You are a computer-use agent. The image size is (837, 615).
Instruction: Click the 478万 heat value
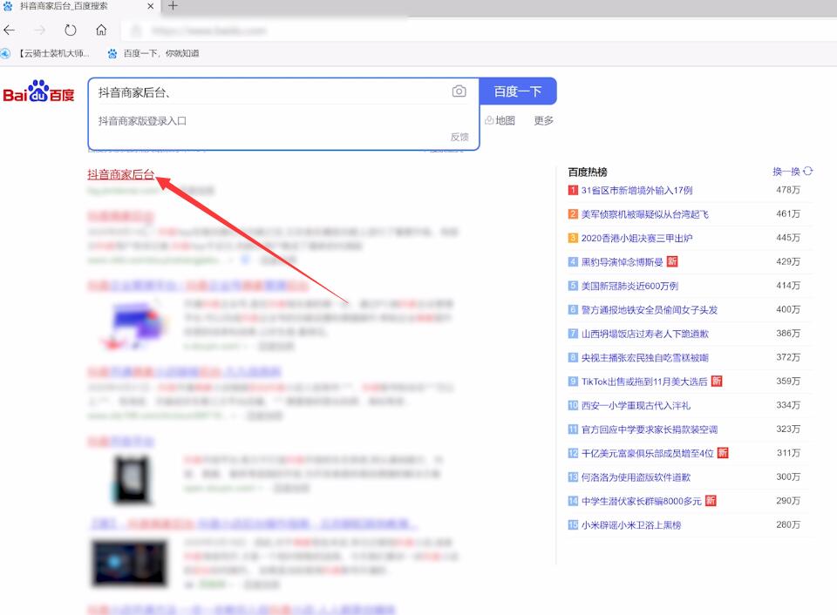point(788,190)
